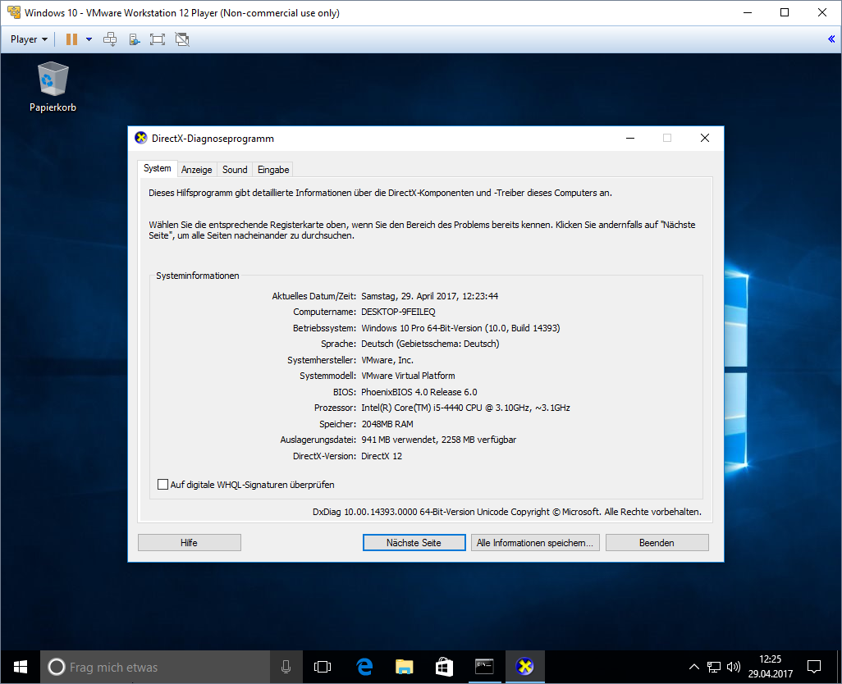
Task: Click the Nächste Seite button
Action: click(414, 543)
